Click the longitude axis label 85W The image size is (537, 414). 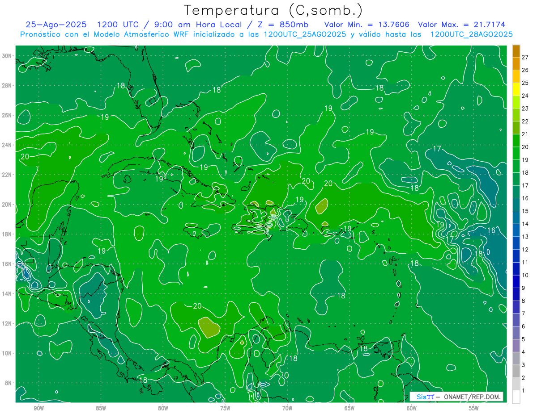101,408
